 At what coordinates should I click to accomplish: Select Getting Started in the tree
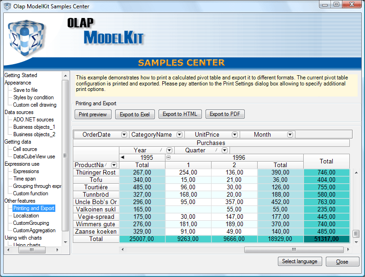point(21,75)
